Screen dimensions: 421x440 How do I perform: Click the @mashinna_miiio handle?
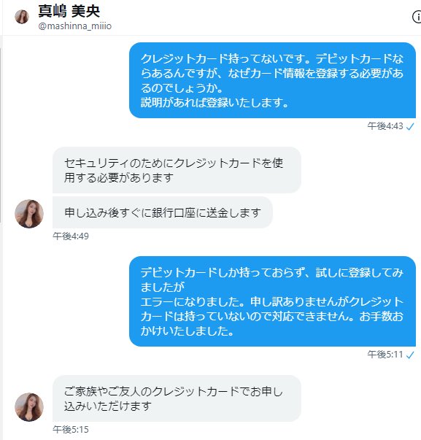click(x=74, y=26)
